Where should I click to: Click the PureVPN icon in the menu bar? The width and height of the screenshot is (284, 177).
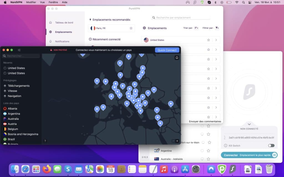pyautogui.click(x=202, y=2)
